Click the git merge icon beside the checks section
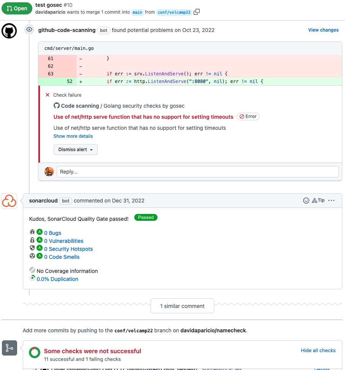The height and width of the screenshot is (370, 345). pos(9,348)
